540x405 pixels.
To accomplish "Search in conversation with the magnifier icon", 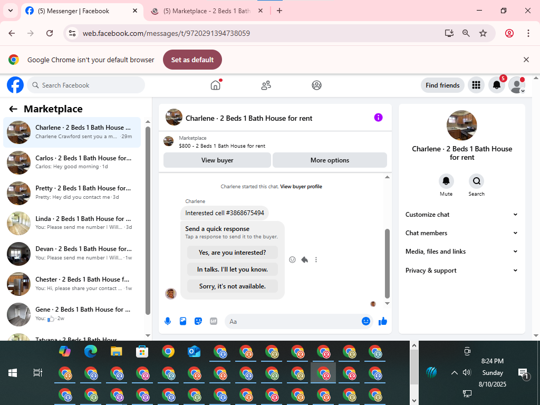I will coord(476,181).
